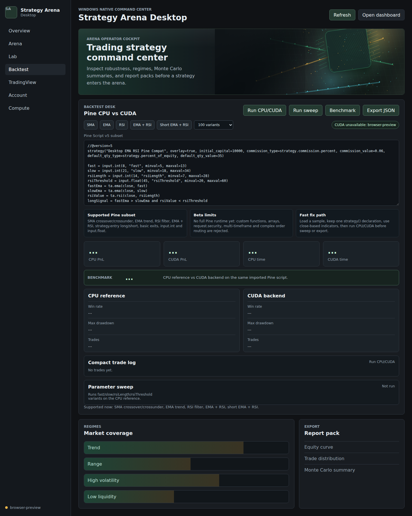Viewport: 412px width, 516px height.
Task: Start a Run sweep
Action: [x=306, y=110]
